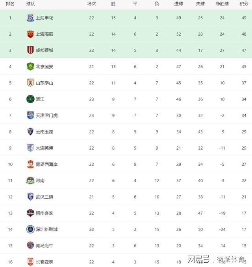252x267 pixels.
Task: Click the 排名 column header
Action: click(x=10, y=4)
